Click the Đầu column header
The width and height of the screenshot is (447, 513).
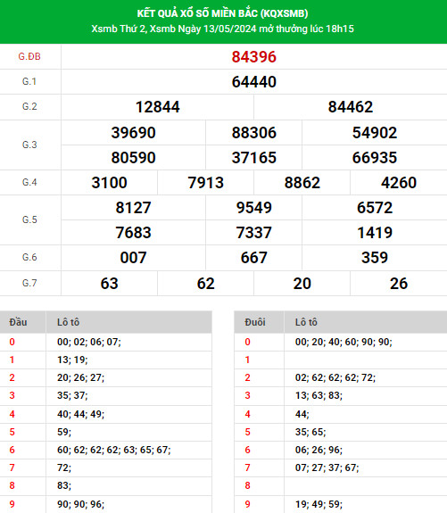tap(18, 322)
